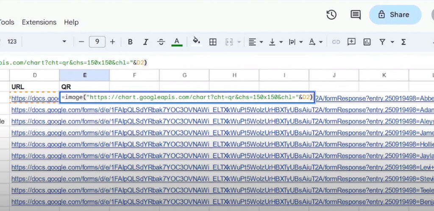Open the fill color bucket
This screenshot has width=434, height=211.
[x=197, y=42]
